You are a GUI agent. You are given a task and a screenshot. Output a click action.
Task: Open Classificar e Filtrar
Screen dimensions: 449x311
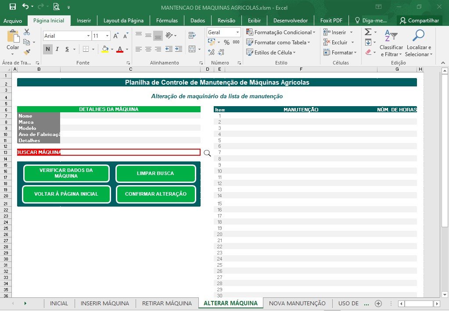click(391, 43)
